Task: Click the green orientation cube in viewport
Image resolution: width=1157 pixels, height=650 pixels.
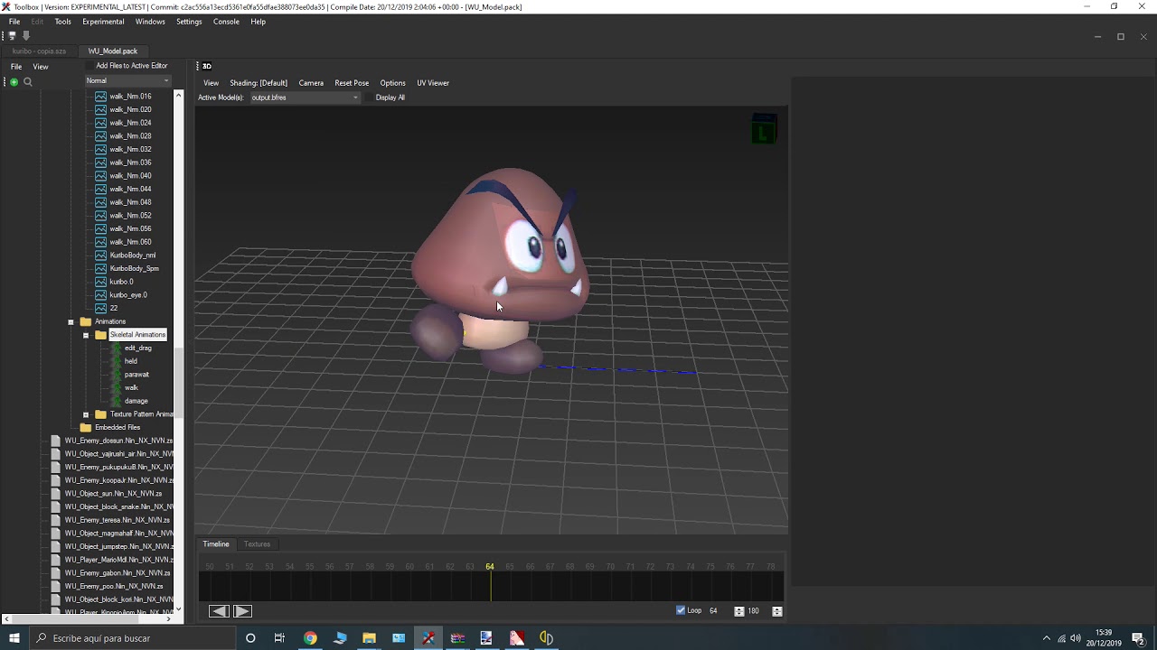Action: [764, 130]
